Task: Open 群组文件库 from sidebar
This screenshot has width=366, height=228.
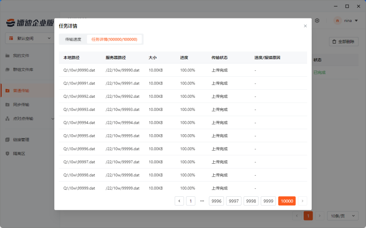Action: (23, 70)
